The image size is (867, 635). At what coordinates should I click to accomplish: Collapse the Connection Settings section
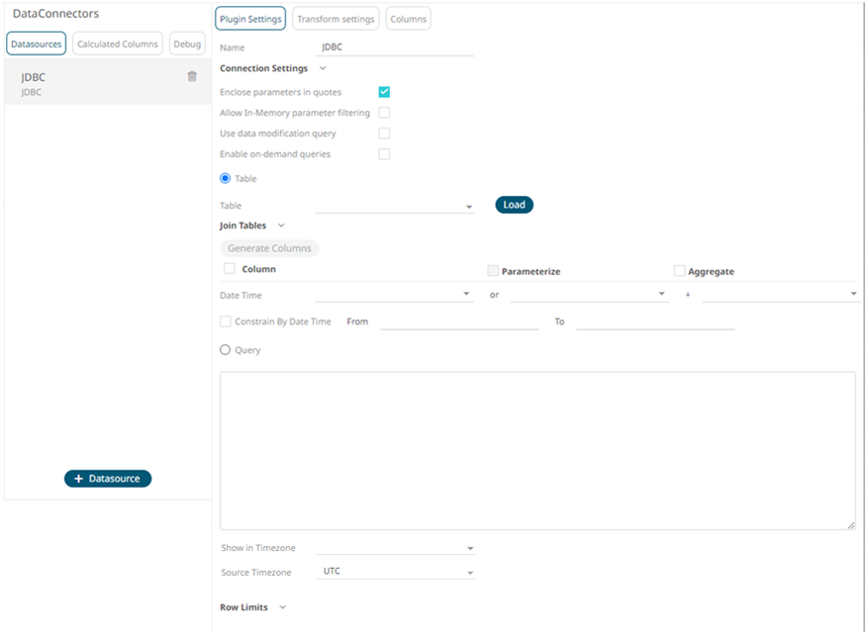pyautogui.click(x=322, y=69)
